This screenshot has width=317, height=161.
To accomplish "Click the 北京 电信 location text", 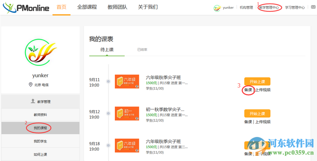I will pyautogui.click(x=41, y=85).
